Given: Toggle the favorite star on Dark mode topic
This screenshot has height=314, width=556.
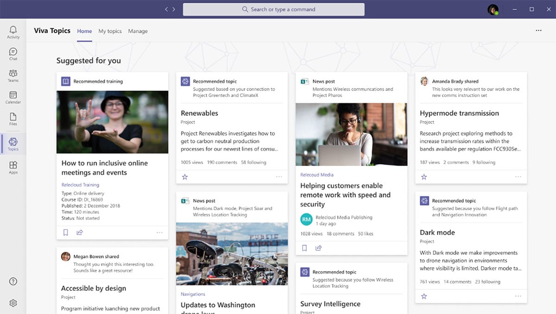Looking at the screenshot, I should coord(424,296).
